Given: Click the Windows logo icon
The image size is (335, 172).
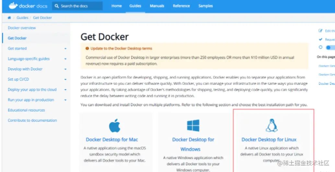Looking at the screenshot, I should 193,125.
